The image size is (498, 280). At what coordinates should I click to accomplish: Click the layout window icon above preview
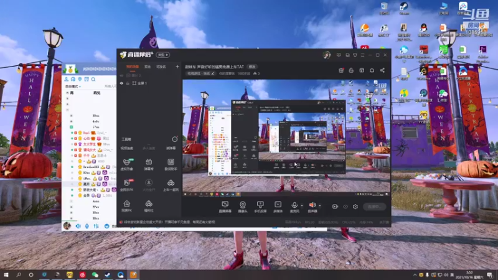362,70
